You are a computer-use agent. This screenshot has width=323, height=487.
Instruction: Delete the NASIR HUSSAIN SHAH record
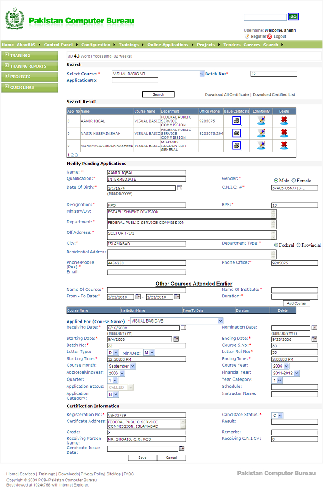(284, 133)
